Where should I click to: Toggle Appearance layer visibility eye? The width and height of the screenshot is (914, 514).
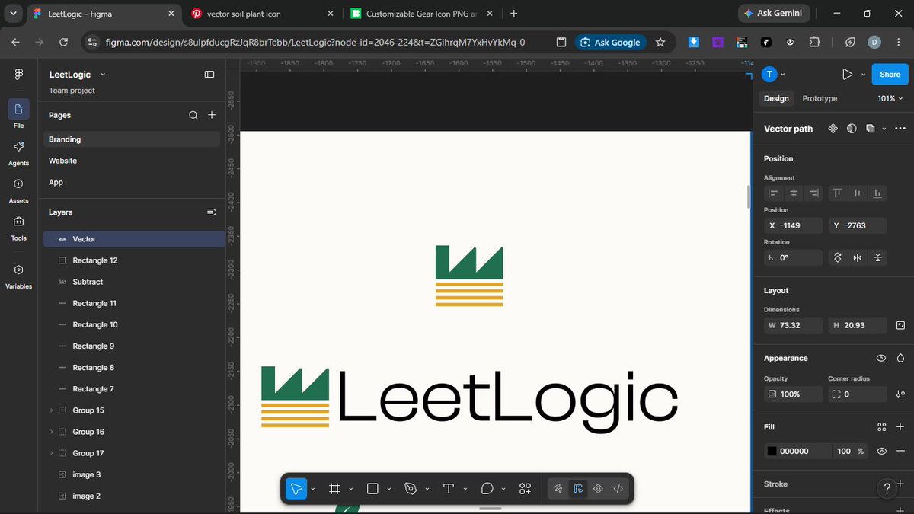pos(881,358)
